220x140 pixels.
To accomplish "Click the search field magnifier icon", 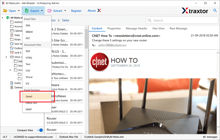I will coord(150,20).
